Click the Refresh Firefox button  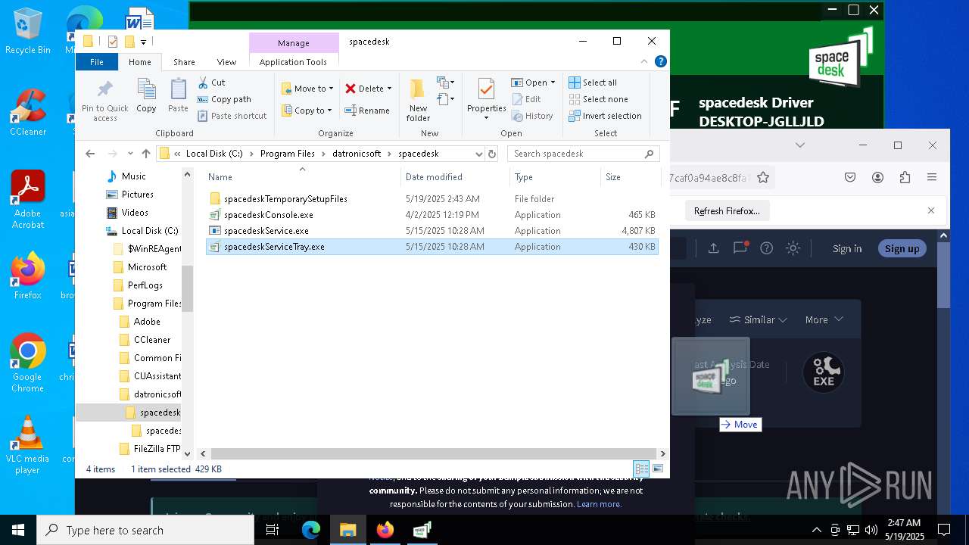tap(727, 211)
